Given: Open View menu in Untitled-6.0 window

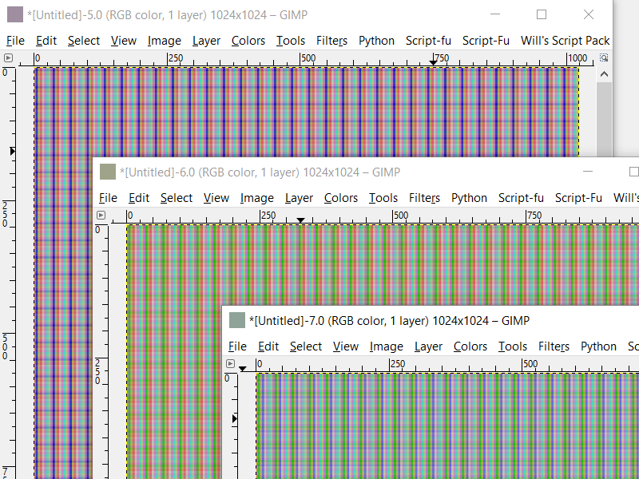Looking at the screenshot, I should (x=216, y=198).
